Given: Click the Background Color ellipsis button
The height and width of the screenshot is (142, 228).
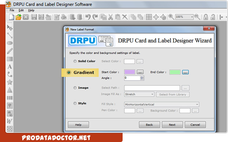Looking at the screenshot, I should (195, 111).
